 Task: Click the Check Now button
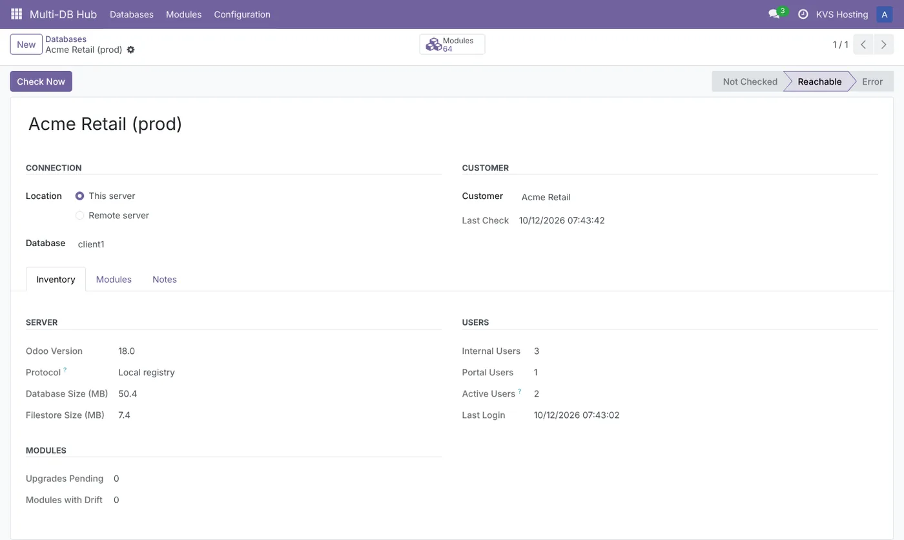click(41, 81)
